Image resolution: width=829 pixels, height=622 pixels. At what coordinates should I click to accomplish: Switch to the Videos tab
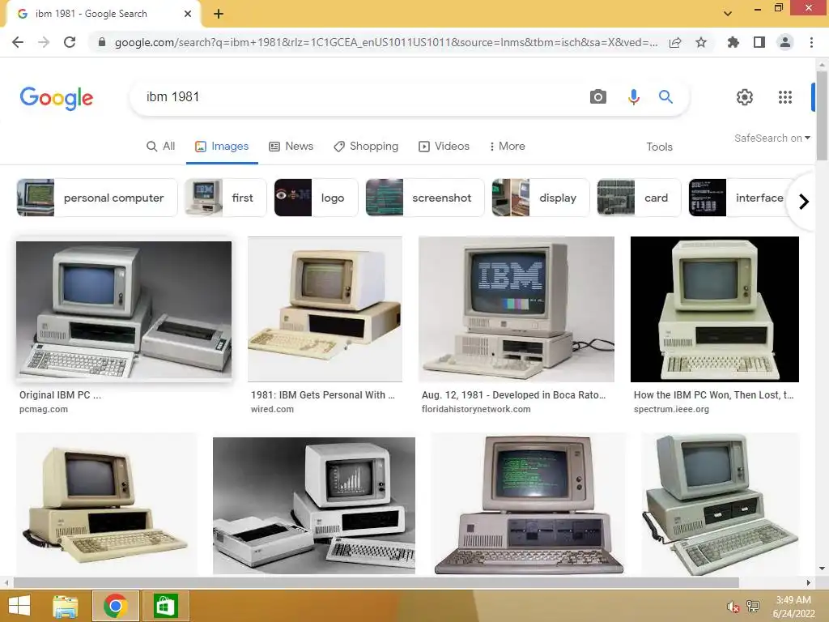(x=444, y=147)
